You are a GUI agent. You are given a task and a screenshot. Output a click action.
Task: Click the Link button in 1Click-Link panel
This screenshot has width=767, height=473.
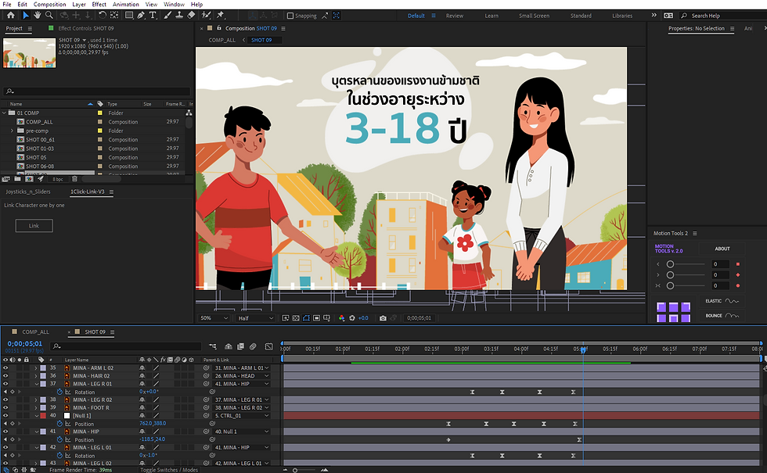tap(34, 225)
